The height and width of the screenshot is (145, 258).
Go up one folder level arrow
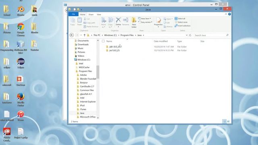[84, 35]
